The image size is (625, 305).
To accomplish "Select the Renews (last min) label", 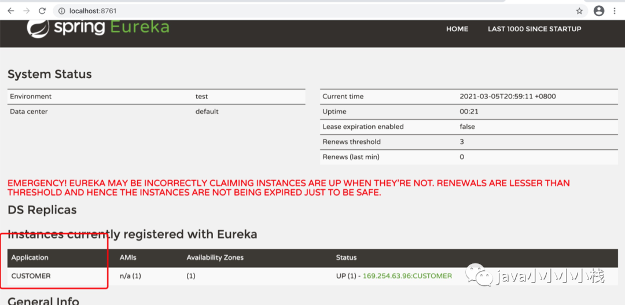I will tap(351, 157).
